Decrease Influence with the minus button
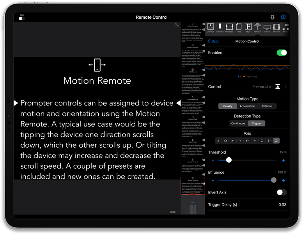The height and width of the screenshot is (234, 303). 213,180
